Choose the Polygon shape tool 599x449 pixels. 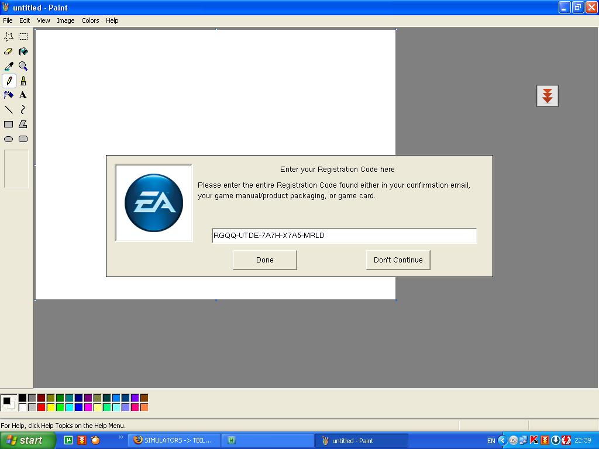coord(23,125)
